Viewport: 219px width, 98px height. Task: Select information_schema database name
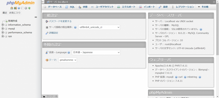pyautogui.click(x=19, y=25)
